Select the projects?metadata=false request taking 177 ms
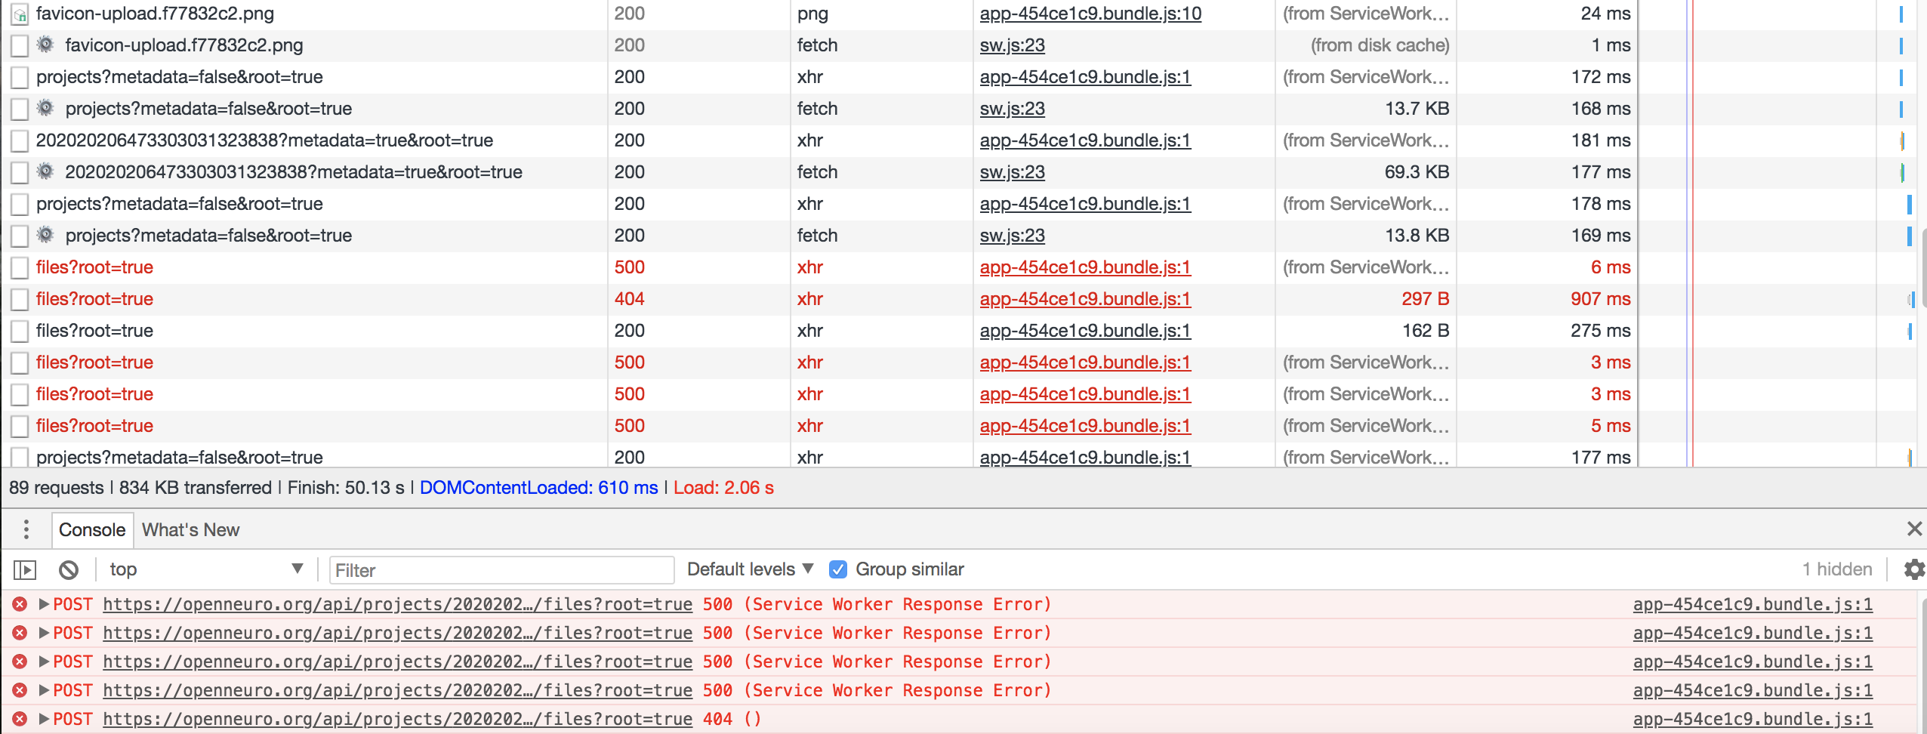Viewport: 1927px width, 734px height. coord(179,458)
